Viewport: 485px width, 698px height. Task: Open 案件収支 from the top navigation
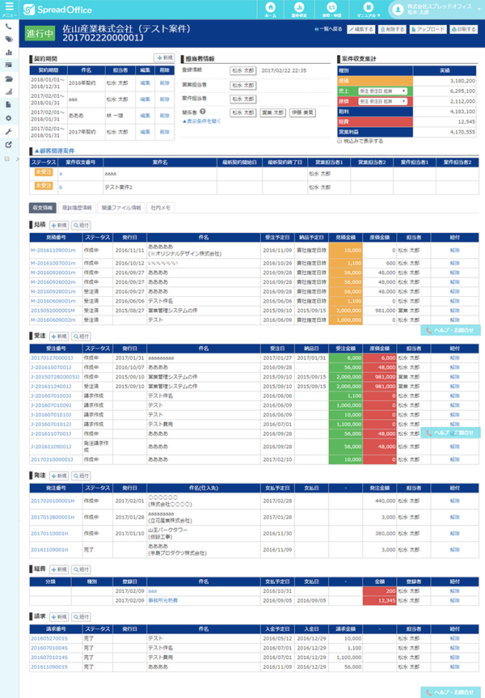pos(299,10)
